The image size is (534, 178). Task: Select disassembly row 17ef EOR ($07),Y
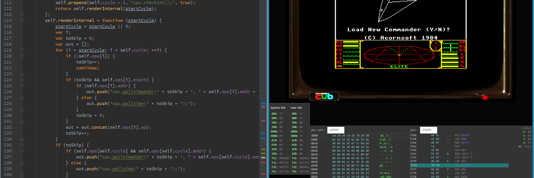[459, 154]
